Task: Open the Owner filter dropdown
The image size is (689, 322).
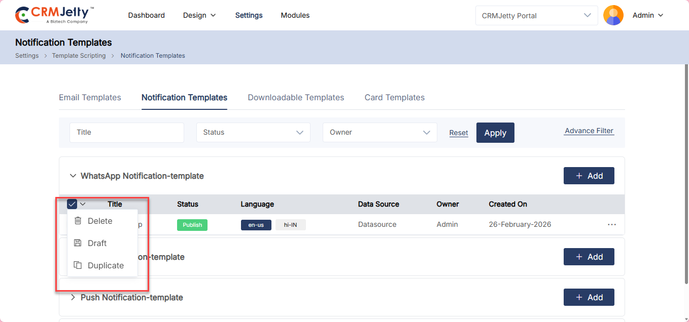Action: pyautogui.click(x=380, y=132)
